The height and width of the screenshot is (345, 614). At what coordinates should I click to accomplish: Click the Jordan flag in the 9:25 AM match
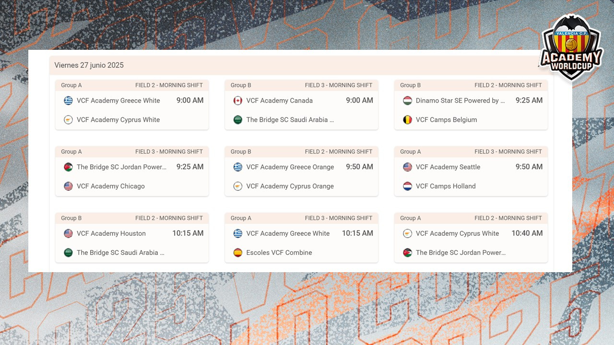68,167
